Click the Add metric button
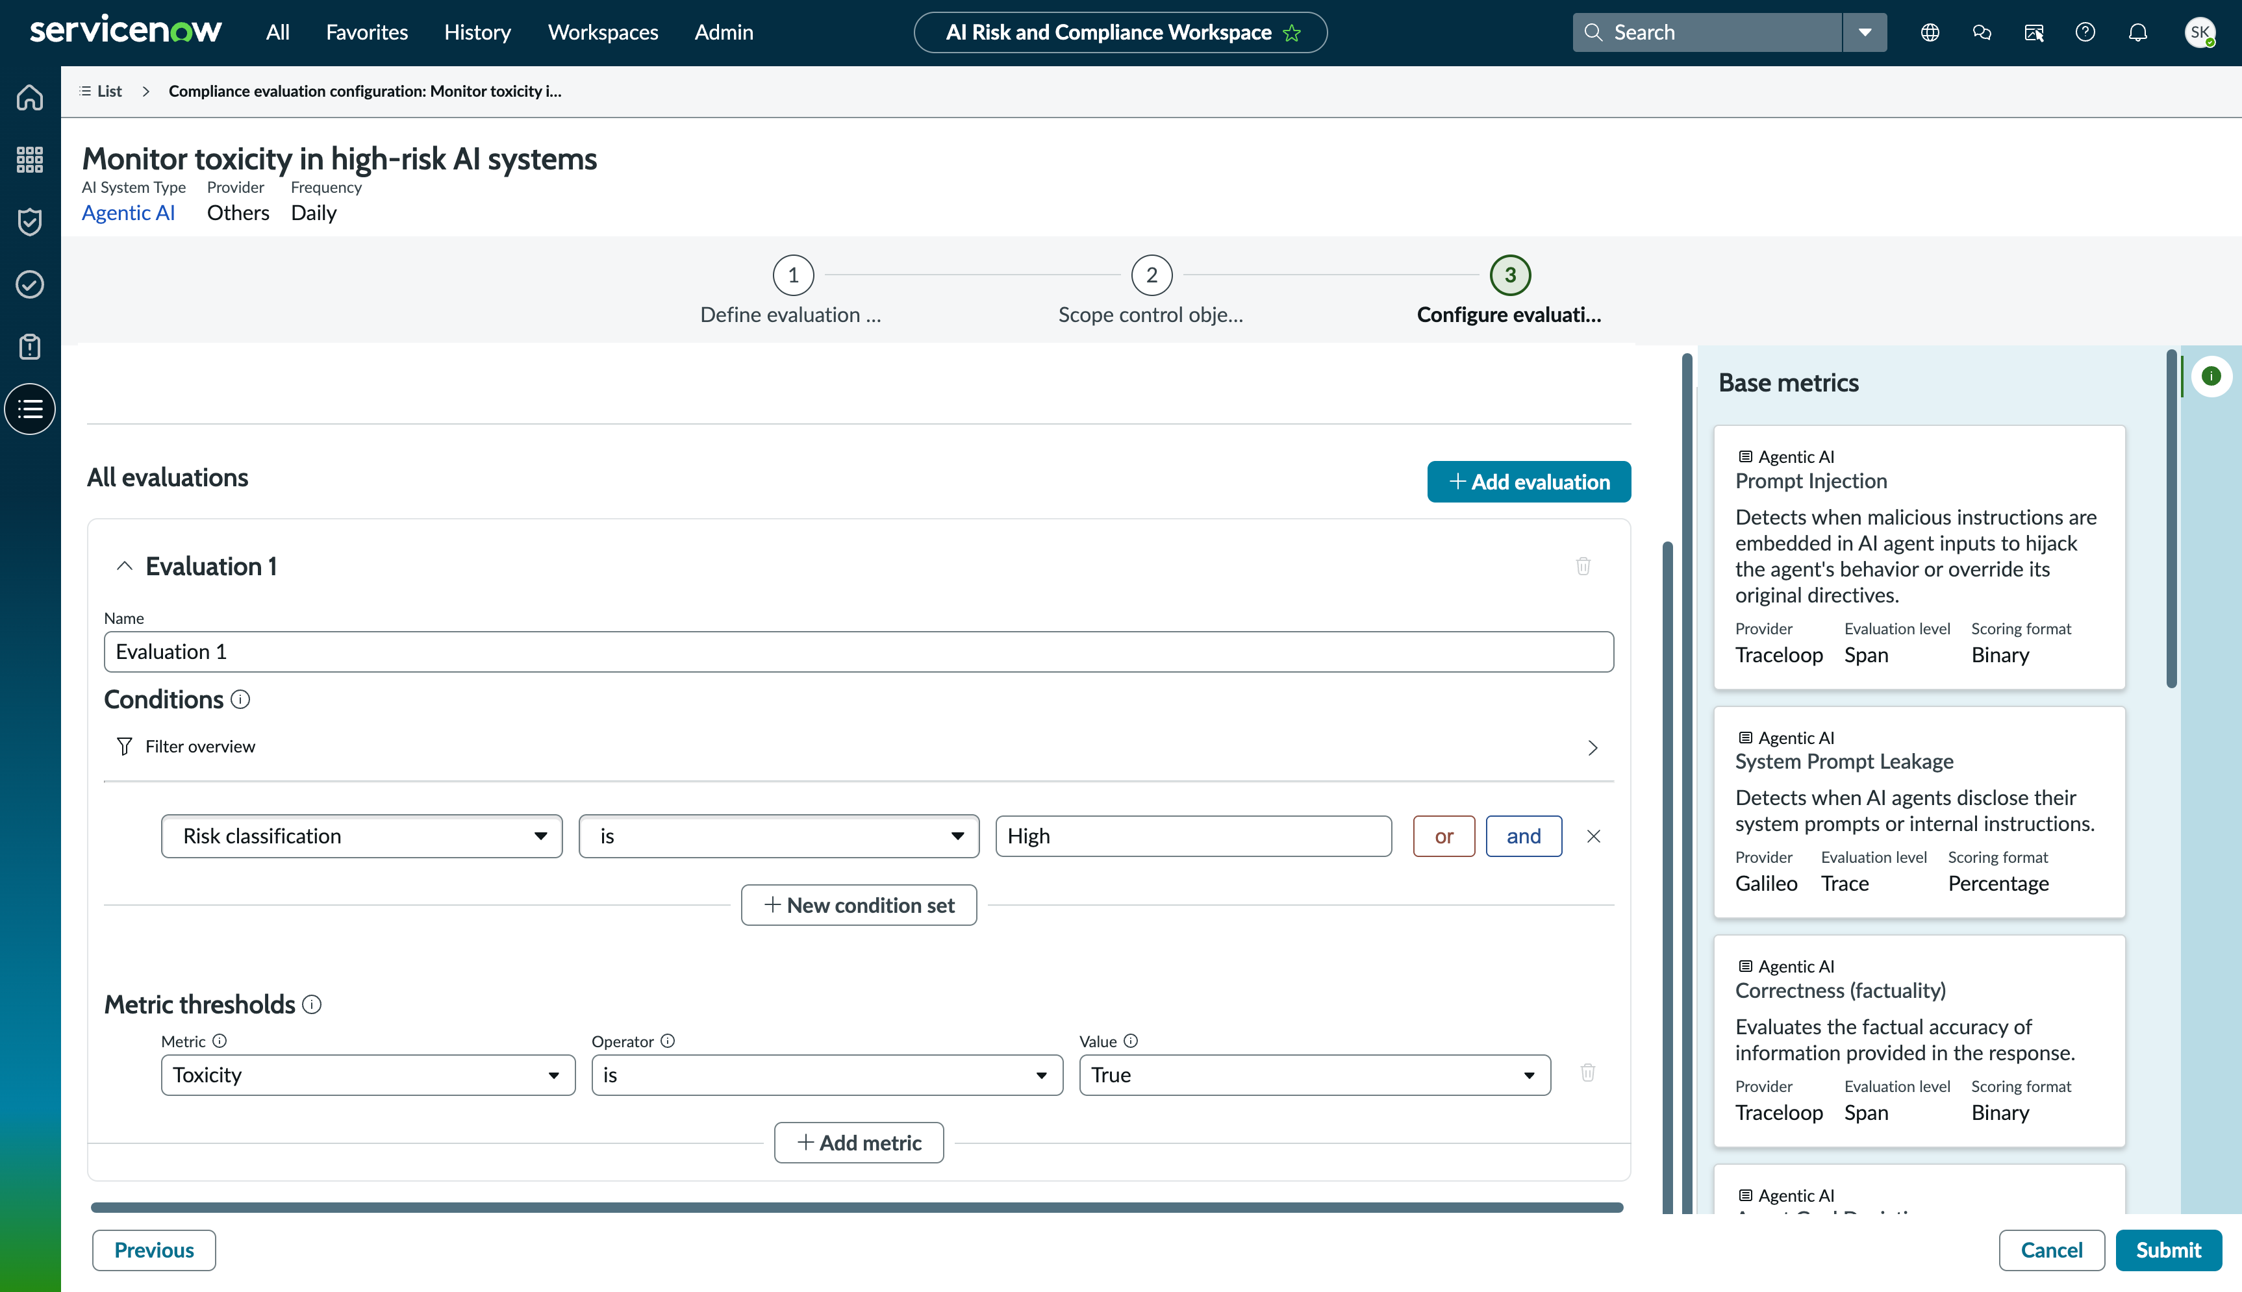Image resolution: width=2242 pixels, height=1292 pixels. [859, 1143]
